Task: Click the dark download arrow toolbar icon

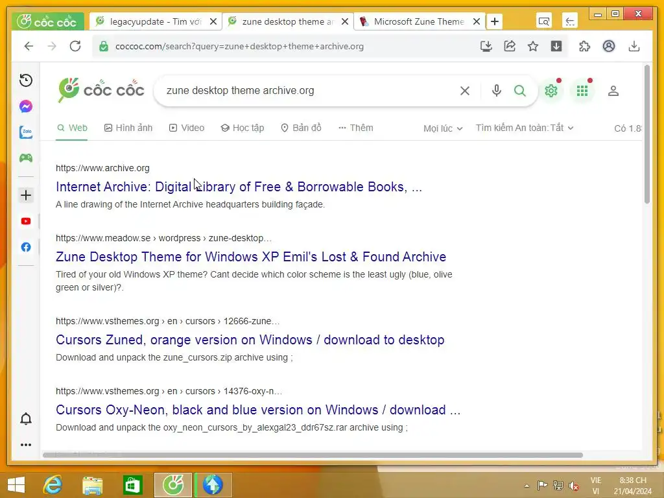Action: (556, 46)
